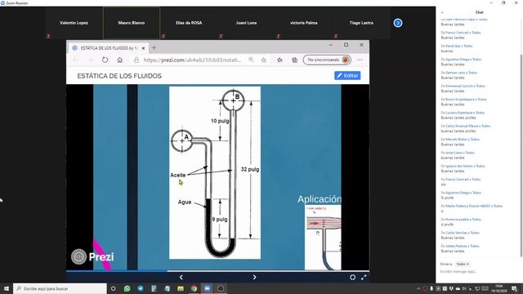Viewport: 523px width, 294px height.
Task: Click the No sincronizando profile button
Action: click(327, 60)
